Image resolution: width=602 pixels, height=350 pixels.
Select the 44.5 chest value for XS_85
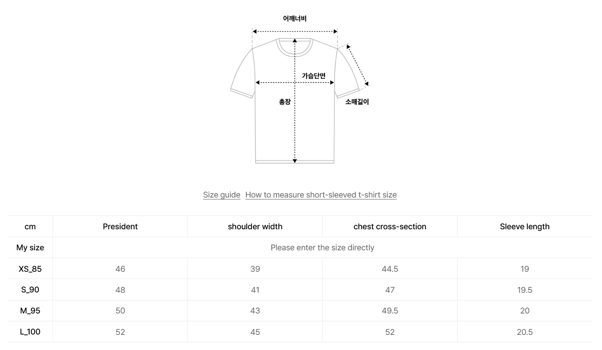coord(390,269)
